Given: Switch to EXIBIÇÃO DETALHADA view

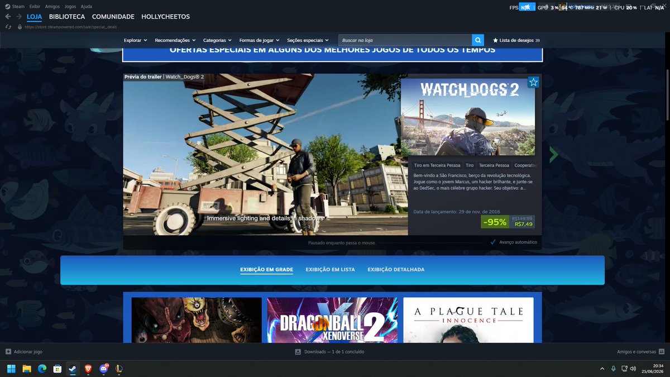Looking at the screenshot, I should tap(396, 270).
